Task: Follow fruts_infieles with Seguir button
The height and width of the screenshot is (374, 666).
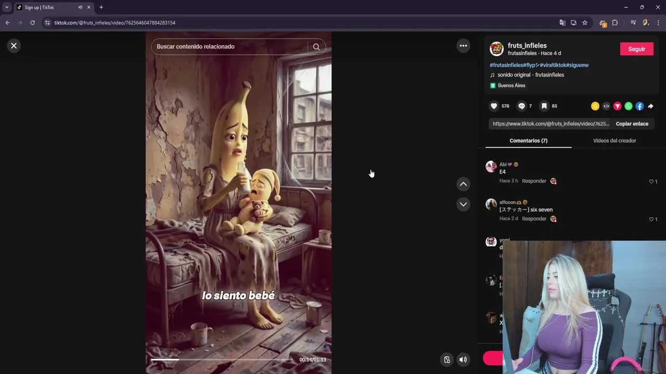Action: pos(637,49)
